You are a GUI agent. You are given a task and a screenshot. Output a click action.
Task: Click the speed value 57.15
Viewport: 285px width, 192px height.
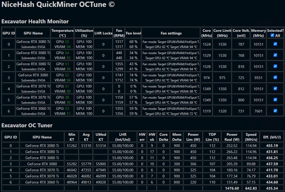coord(251,182)
